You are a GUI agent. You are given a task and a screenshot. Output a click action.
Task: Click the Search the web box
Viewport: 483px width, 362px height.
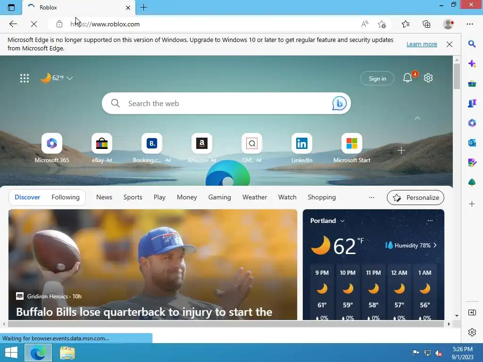click(226, 103)
